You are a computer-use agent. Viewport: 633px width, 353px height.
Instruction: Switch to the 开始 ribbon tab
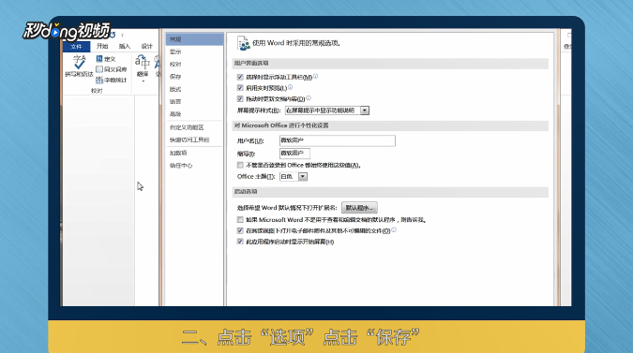point(102,46)
